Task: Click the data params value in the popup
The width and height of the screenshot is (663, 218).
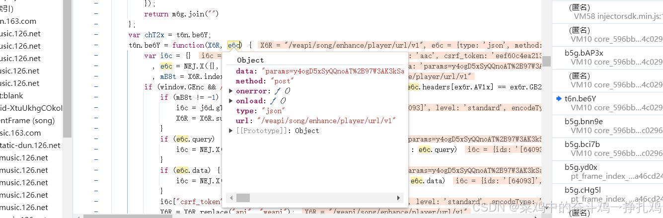Action: pos(333,71)
